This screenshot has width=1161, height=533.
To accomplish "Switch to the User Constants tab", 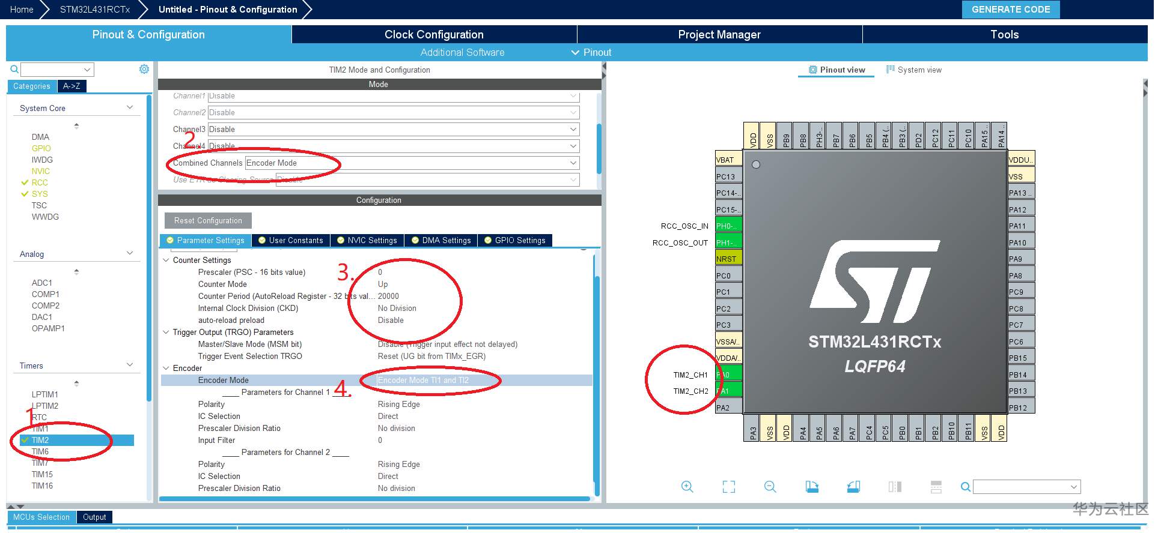I will [291, 241].
